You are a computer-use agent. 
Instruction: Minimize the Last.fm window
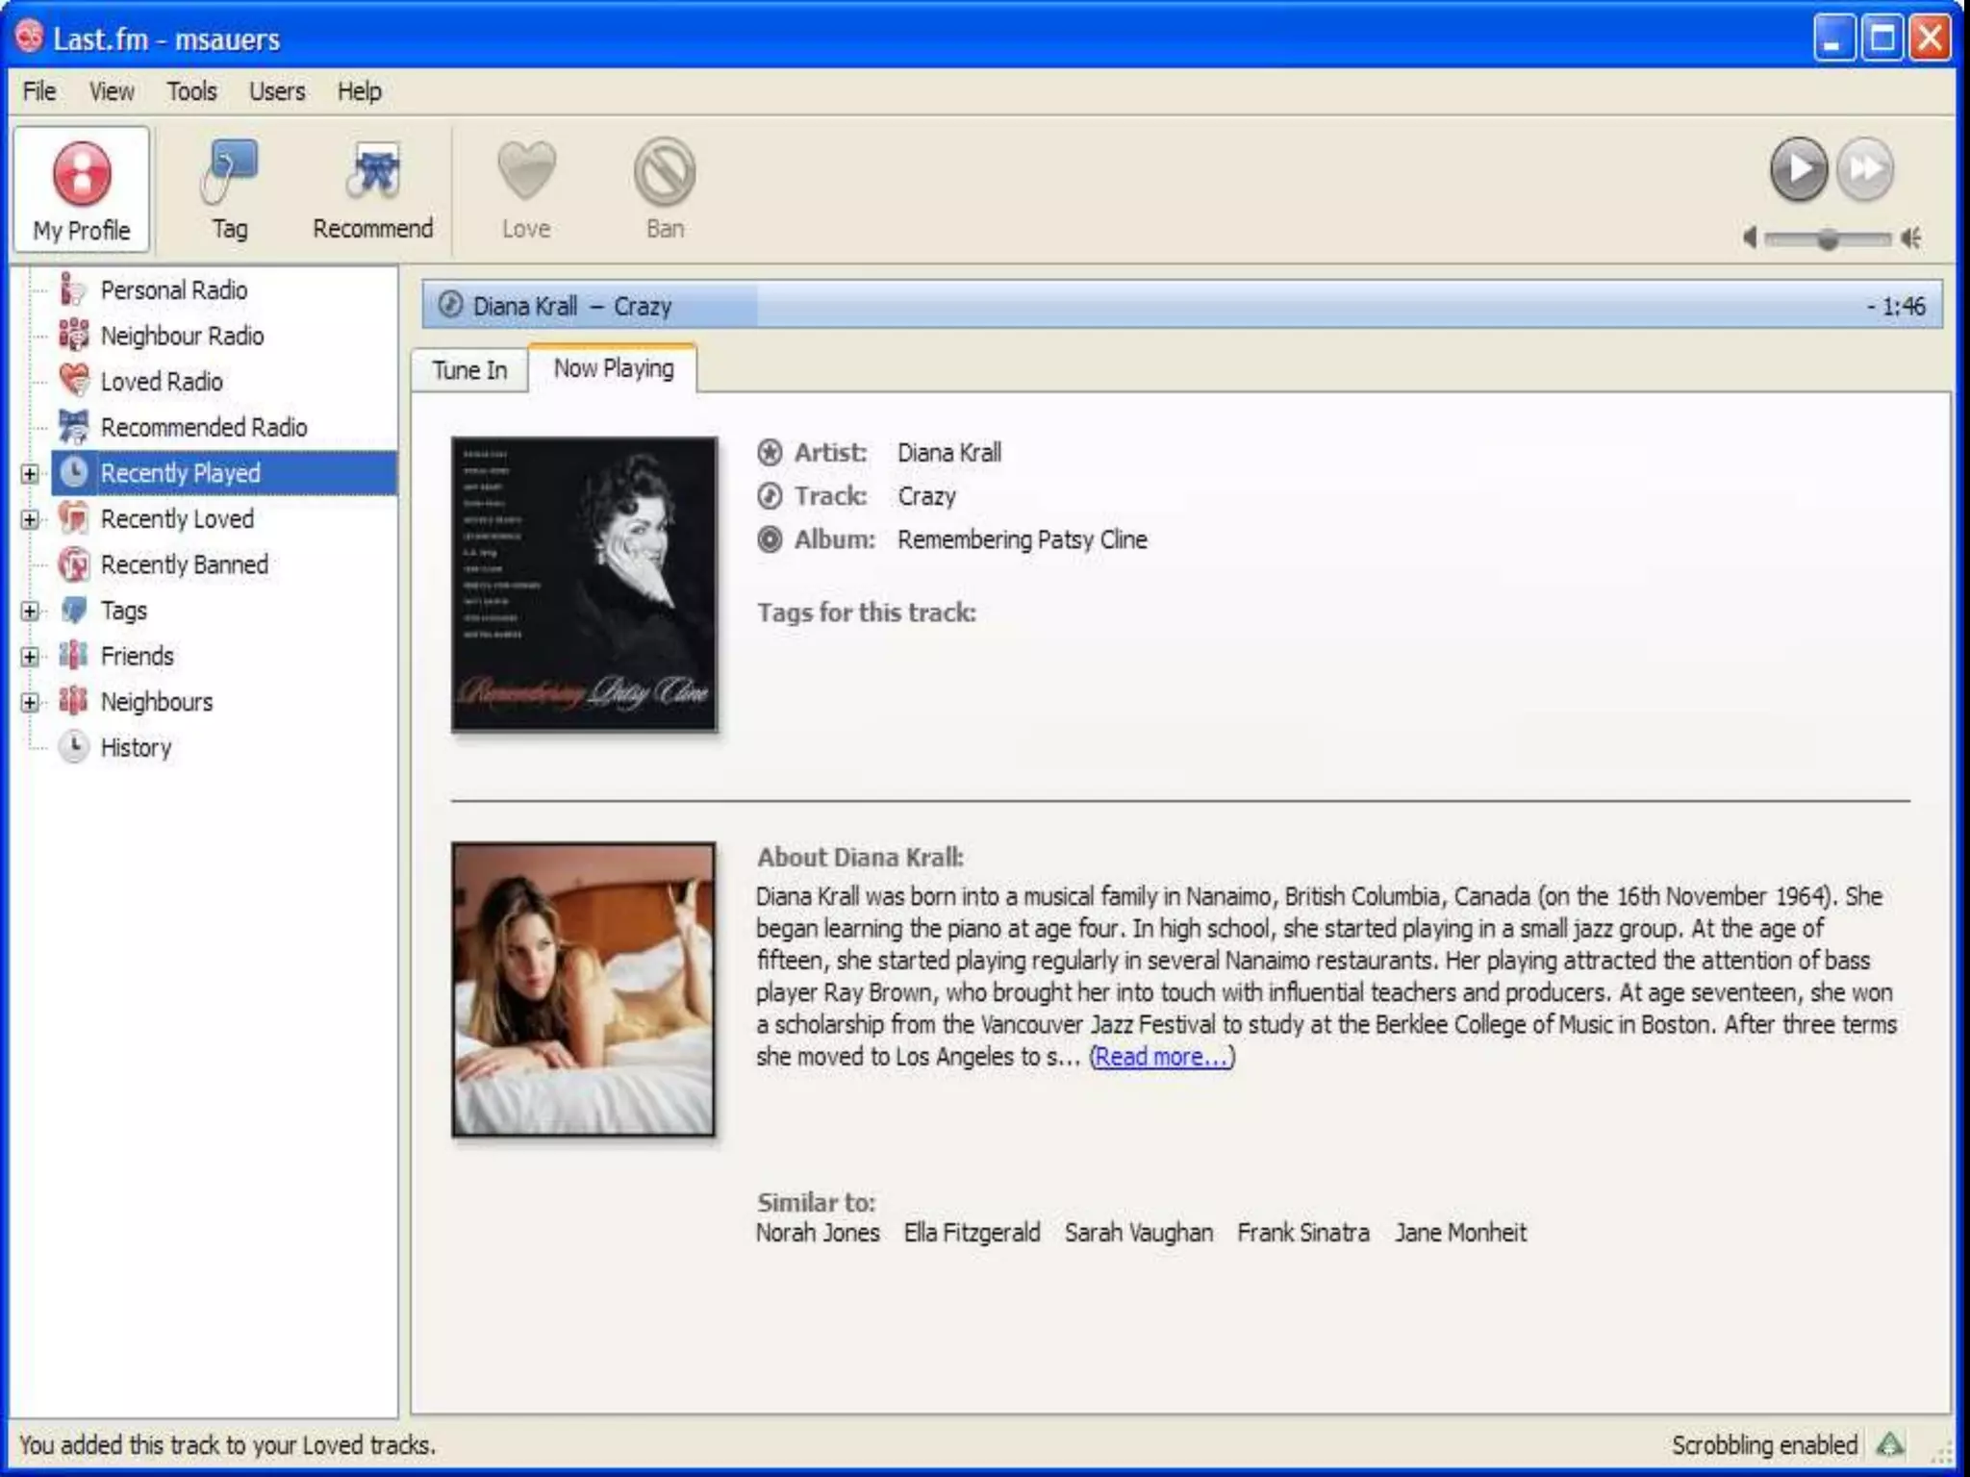coord(1834,38)
